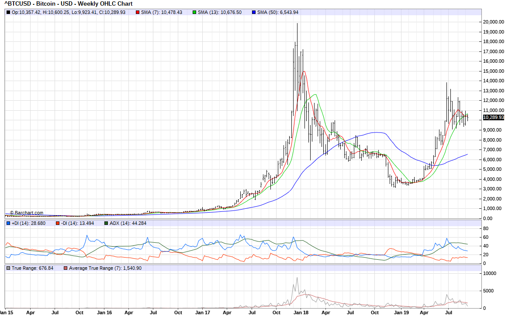
Task: Click the current price tag 10,289.93
Action: (x=493, y=118)
